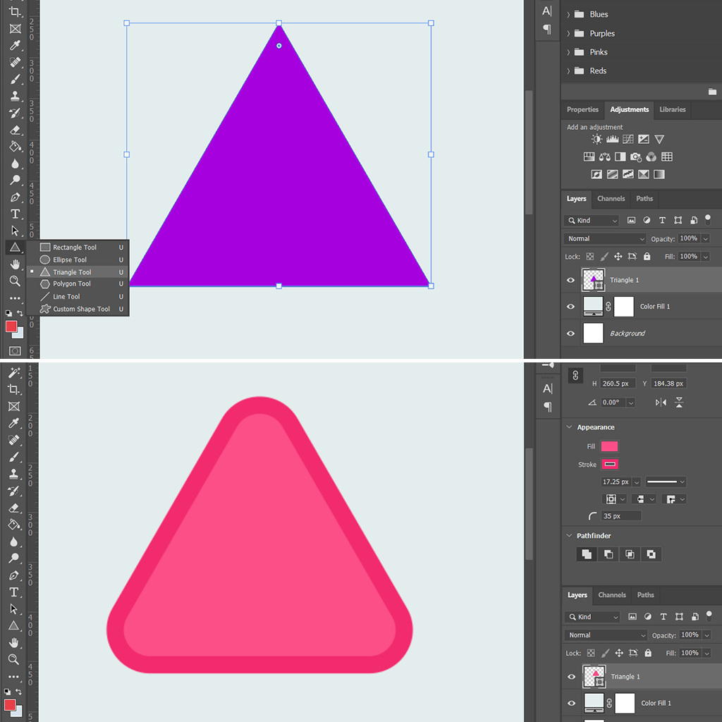
Task: Add a Black & White adjustment
Action: tap(620, 157)
